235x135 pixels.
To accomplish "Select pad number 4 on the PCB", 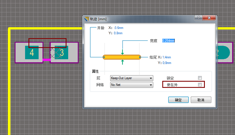I will [32, 53].
